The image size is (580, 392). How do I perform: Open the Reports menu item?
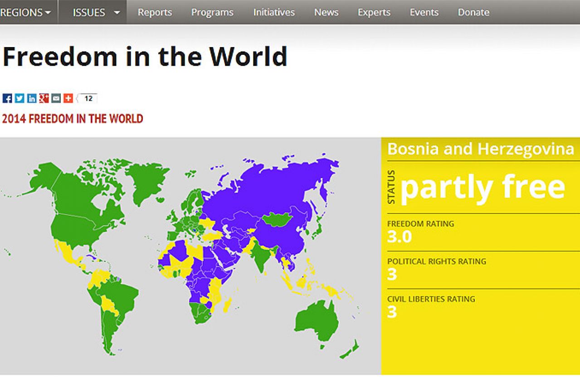[155, 12]
